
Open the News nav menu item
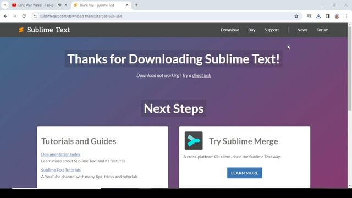point(302,30)
